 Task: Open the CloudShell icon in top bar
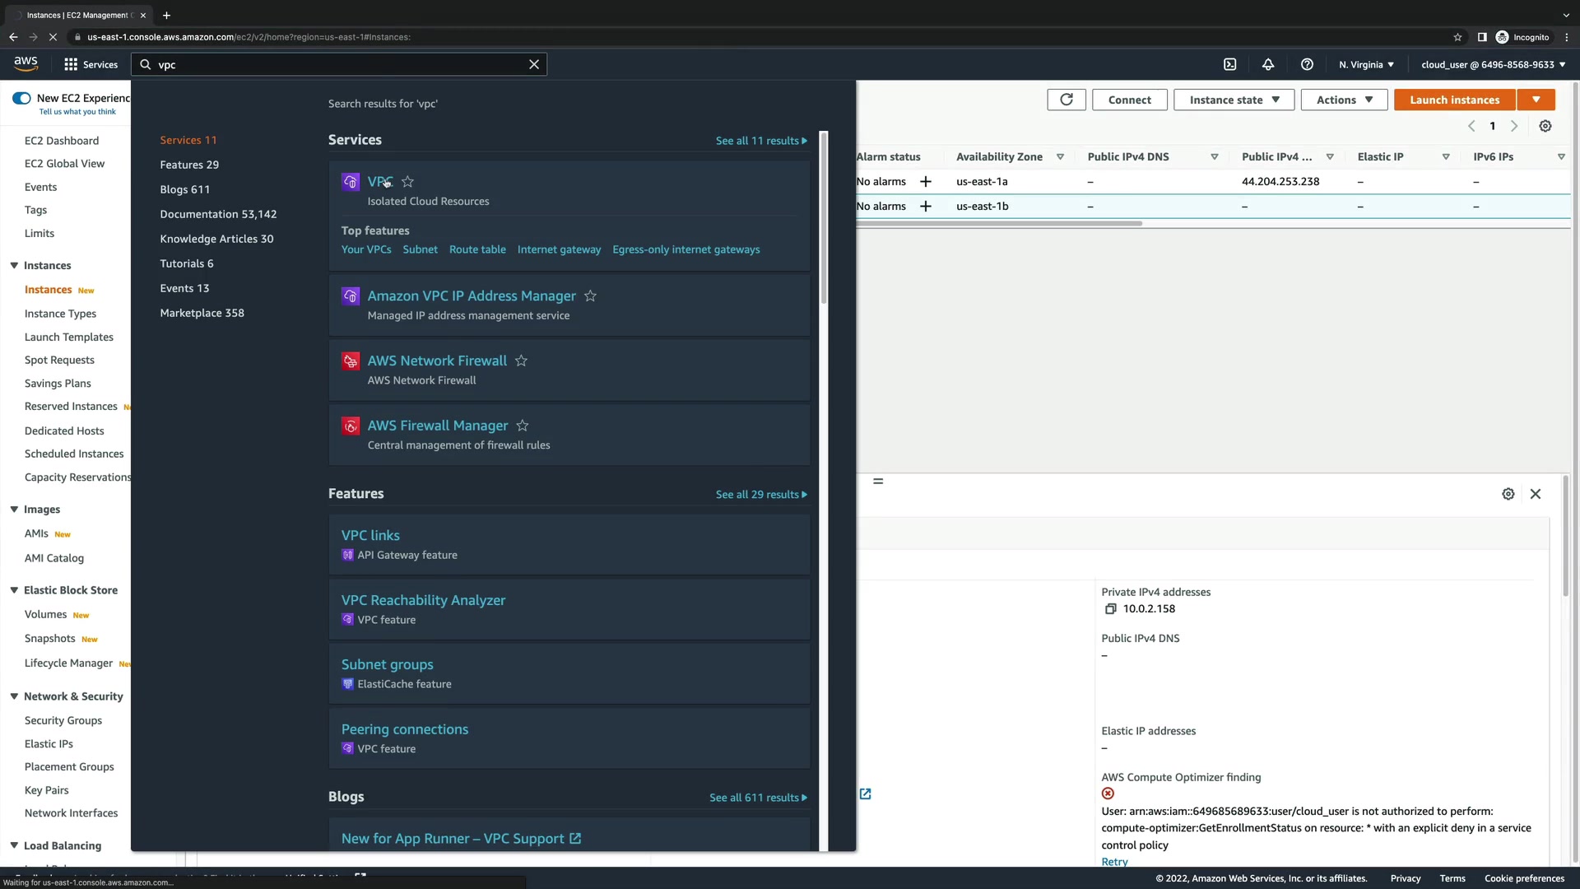[1229, 64]
